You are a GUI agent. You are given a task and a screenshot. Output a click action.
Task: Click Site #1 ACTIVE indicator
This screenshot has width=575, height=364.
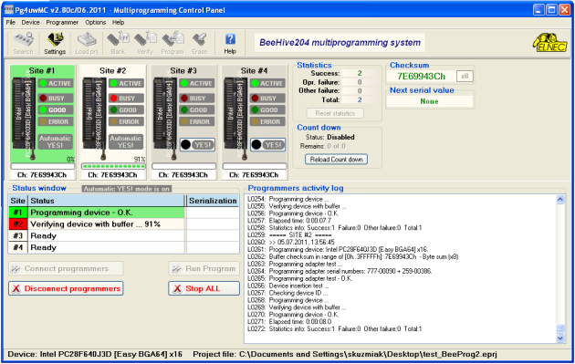(56, 84)
